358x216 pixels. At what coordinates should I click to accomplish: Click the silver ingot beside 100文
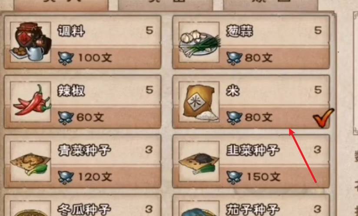[66, 58]
